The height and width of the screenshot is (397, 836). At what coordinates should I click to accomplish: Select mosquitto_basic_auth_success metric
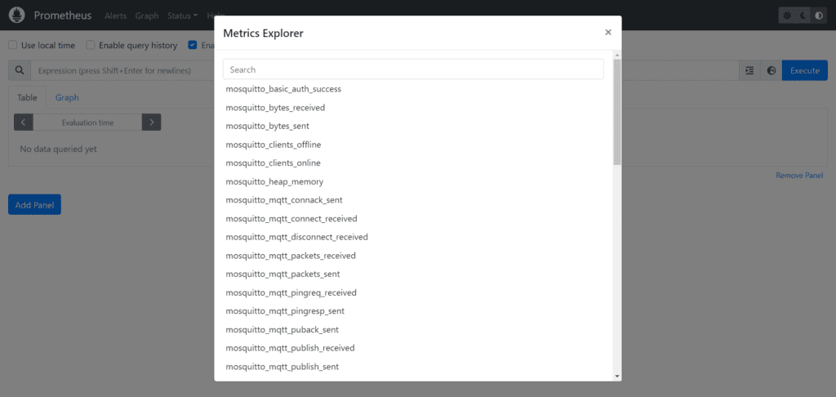283,89
